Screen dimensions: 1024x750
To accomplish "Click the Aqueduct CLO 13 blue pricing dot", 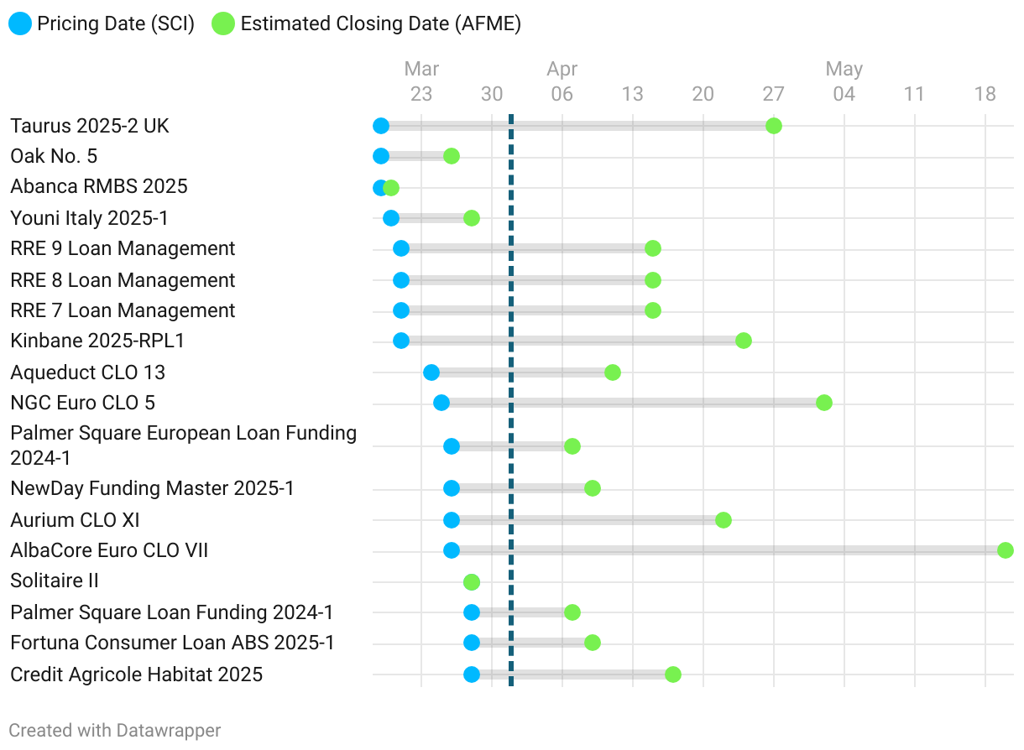I will [x=431, y=372].
